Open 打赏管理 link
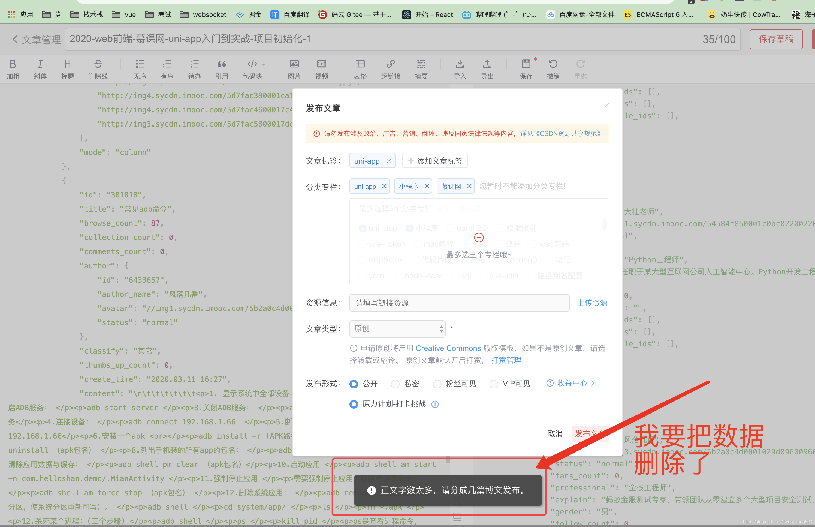This screenshot has width=815, height=527. point(506,360)
